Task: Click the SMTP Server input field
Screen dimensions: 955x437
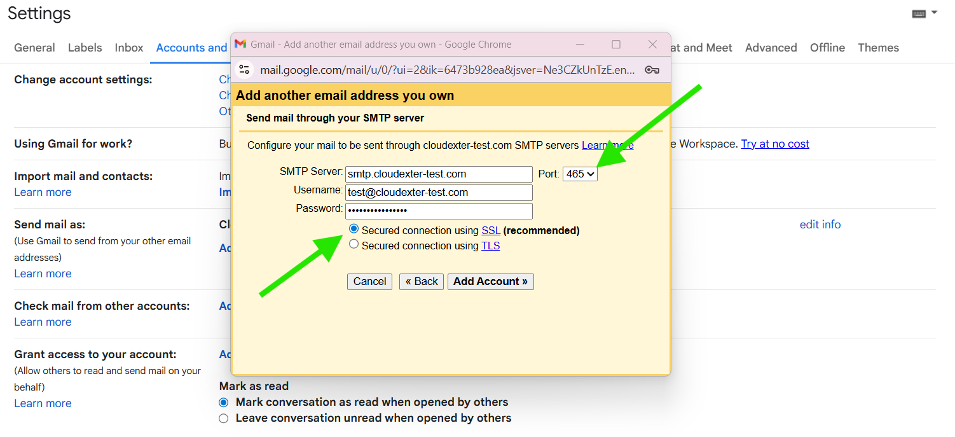Action: click(438, 174)
